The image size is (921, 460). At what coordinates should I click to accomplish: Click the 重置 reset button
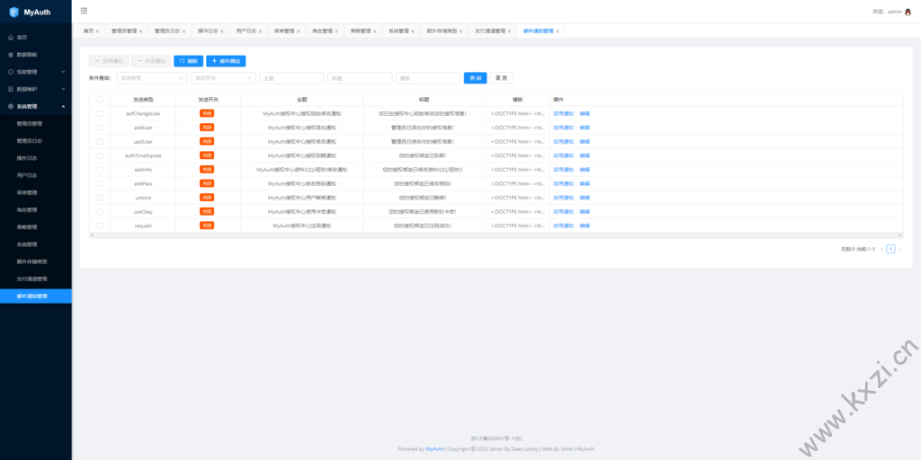coord(501,78)
